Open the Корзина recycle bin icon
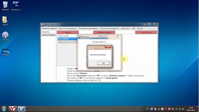This screenshot has width=199, height=112. tap(5, 6)
